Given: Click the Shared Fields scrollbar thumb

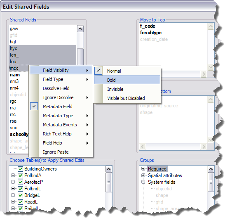Looking at the screenshot, I should coord(80,57).
